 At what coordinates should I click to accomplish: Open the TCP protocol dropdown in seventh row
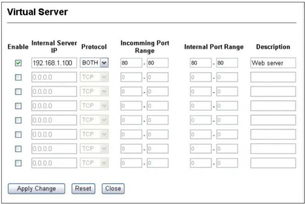pyautogui.click(x=94, y=149)
